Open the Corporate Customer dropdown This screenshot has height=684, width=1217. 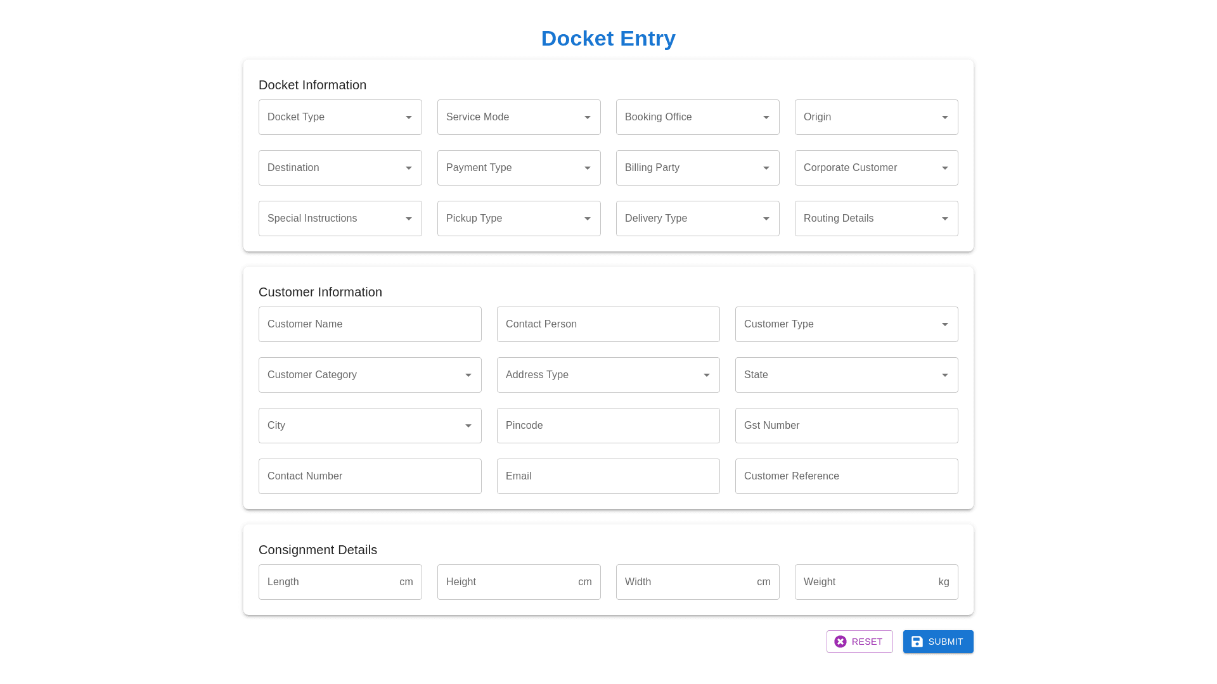[876, 168]
